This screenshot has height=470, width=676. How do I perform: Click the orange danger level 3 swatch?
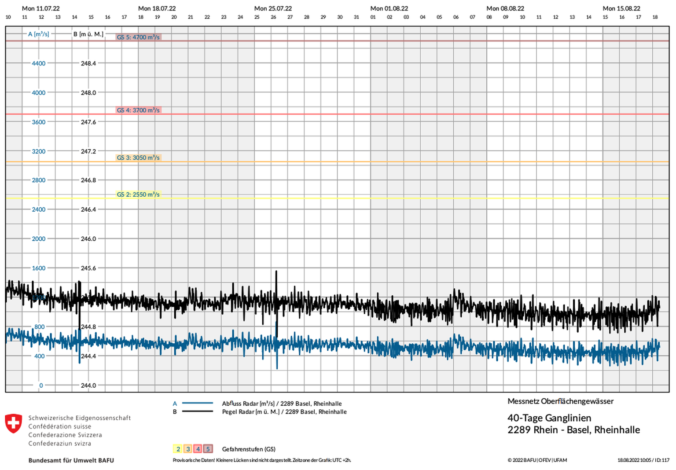point(188,449)
